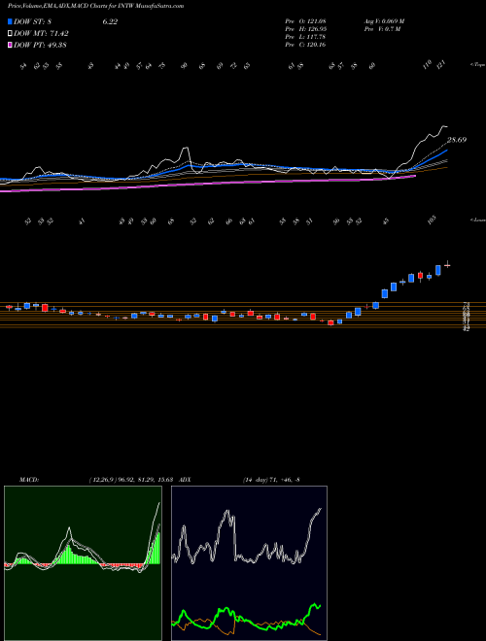Click the '<Tops' axis label
Screen dimensions: 486x641
(477, 65)
